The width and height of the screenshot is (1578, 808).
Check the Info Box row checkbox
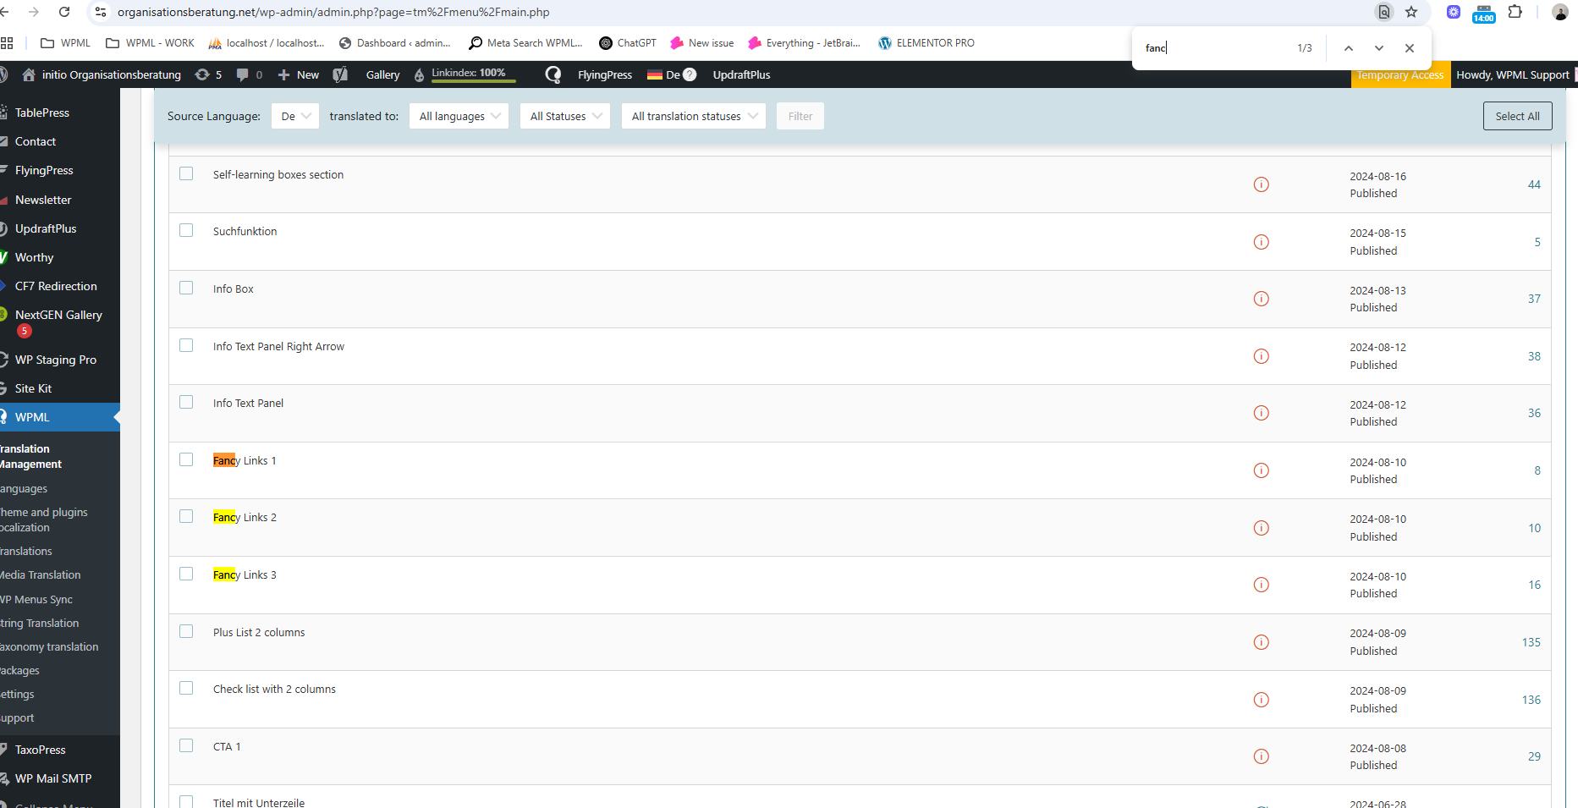click(x=186, y=288)
